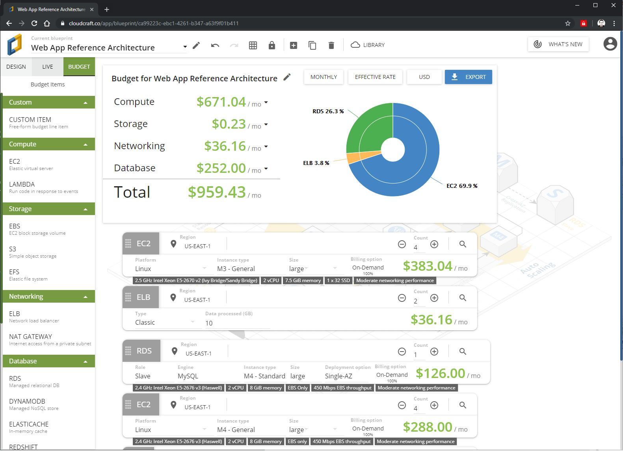Bookmark this page with star icon
Screen dimensions: 623x451
click(568, 23)
